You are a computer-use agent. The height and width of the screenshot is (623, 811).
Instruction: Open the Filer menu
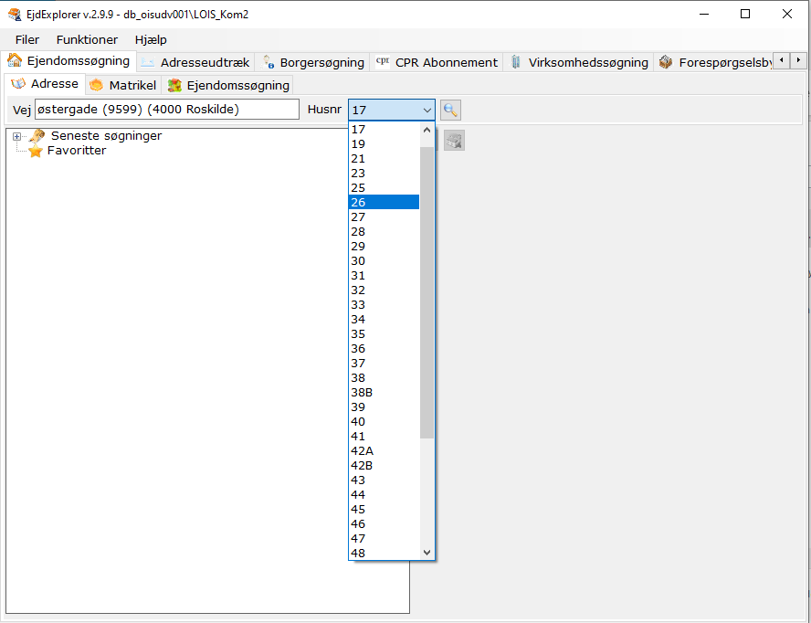coord(27,39)
